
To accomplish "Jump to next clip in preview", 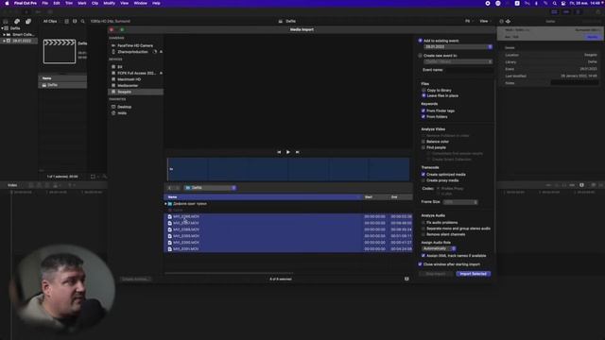I will pyautogui.click(x=297, y=152).
